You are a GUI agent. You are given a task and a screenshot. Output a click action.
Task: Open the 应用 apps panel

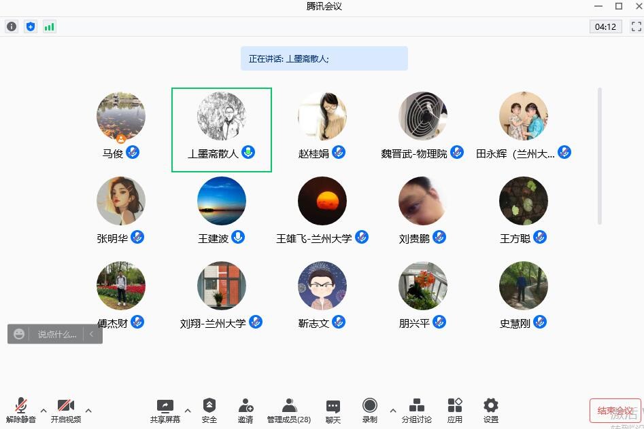[455, 410]
